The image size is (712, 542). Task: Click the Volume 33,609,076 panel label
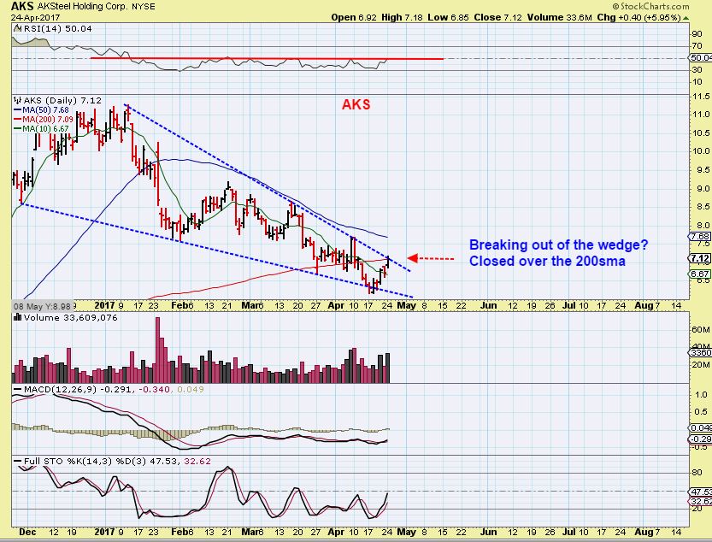70,317
